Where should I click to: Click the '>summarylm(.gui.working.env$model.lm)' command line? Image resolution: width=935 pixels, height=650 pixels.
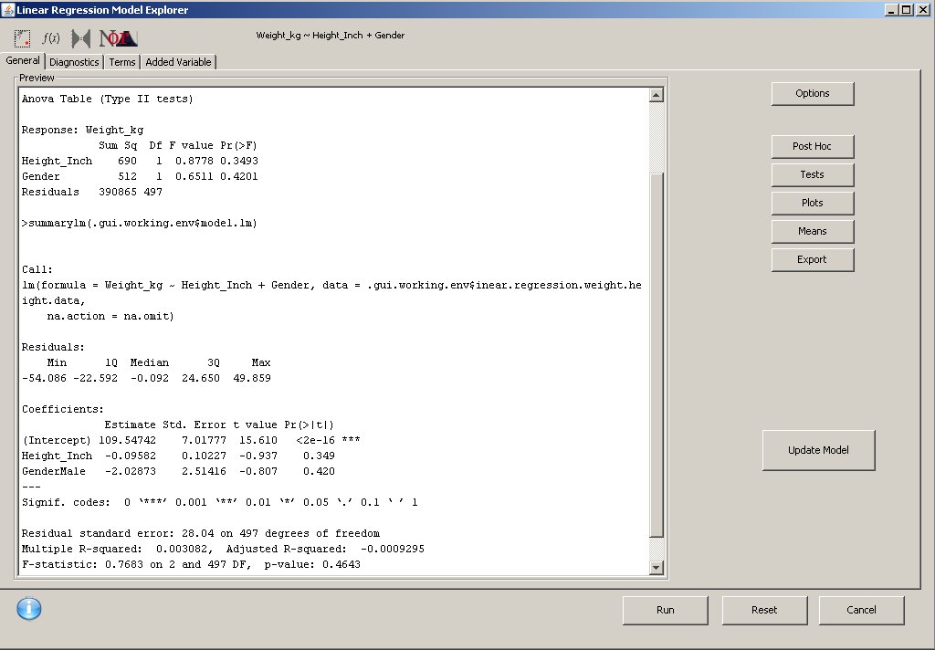140,223
